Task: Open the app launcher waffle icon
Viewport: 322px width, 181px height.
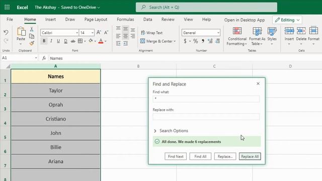Action: (7, 7)
